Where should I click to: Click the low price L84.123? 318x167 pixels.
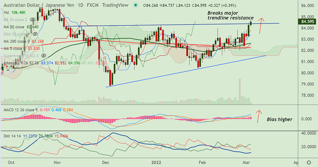(x=183, y=5)
